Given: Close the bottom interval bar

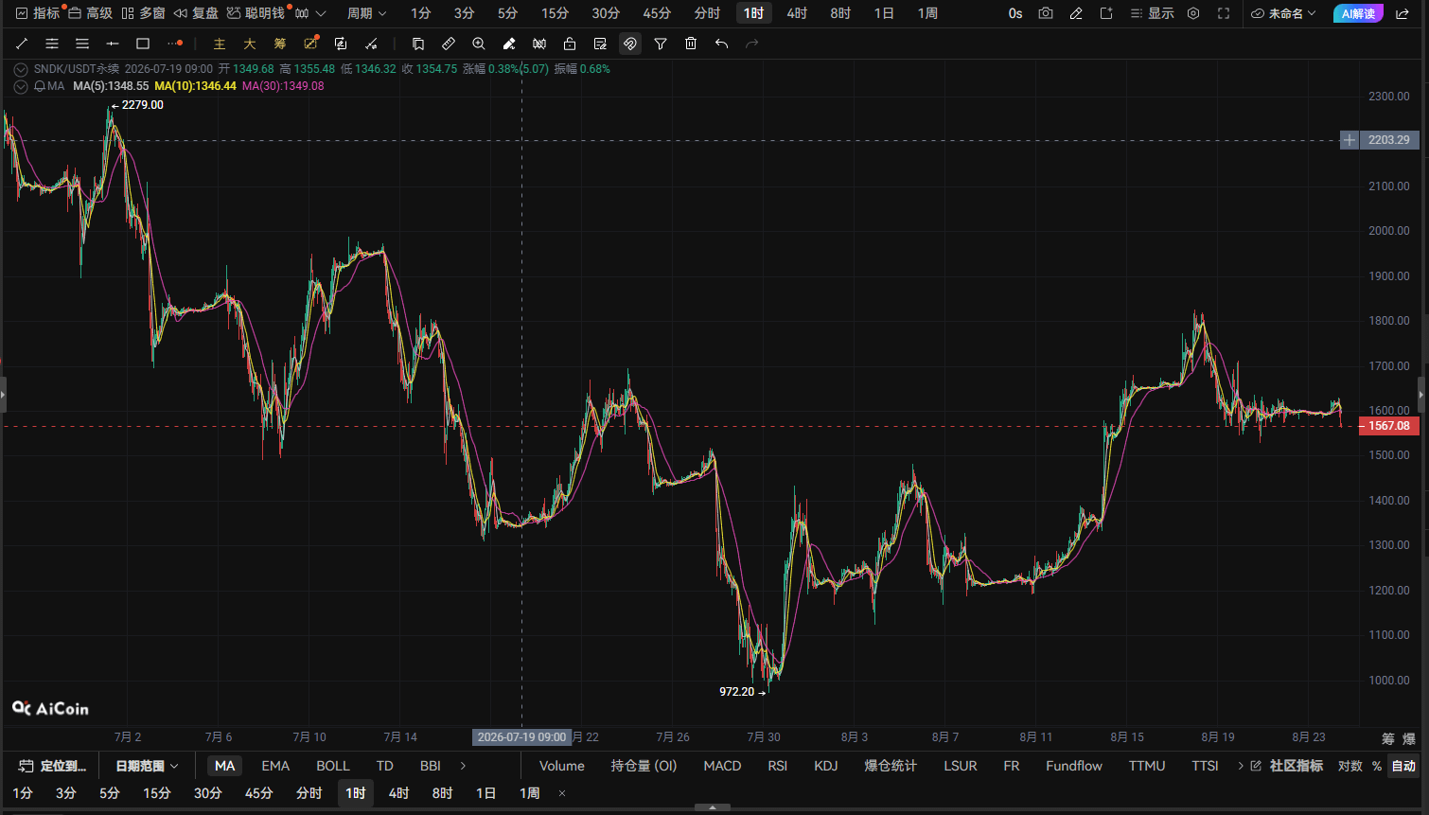Looking at the screenshot, I should [562, 793].
